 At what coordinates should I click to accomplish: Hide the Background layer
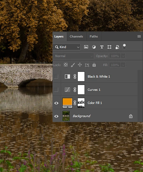click(x=56, y=116)
